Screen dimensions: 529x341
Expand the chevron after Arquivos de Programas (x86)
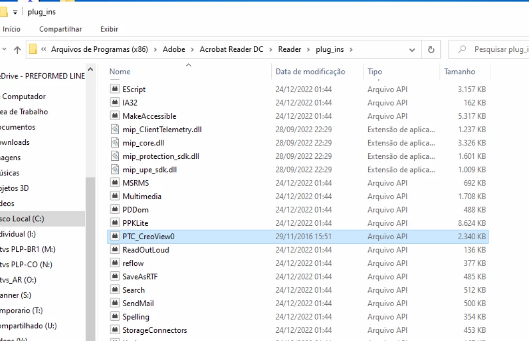155,49
